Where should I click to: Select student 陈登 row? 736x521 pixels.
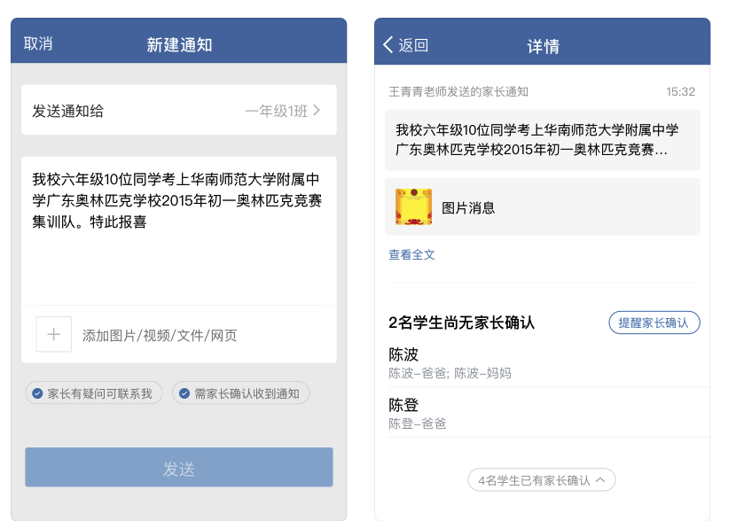coord(549,413)
